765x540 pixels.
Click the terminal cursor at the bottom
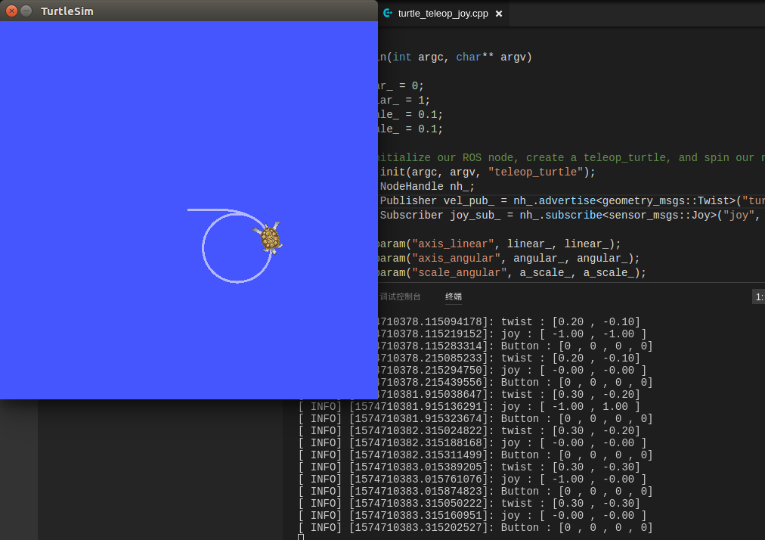coord(301,537)
